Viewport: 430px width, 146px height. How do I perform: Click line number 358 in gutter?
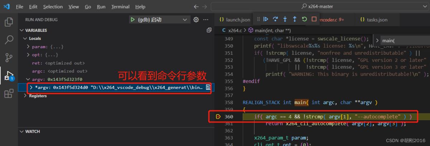[228, 102]
